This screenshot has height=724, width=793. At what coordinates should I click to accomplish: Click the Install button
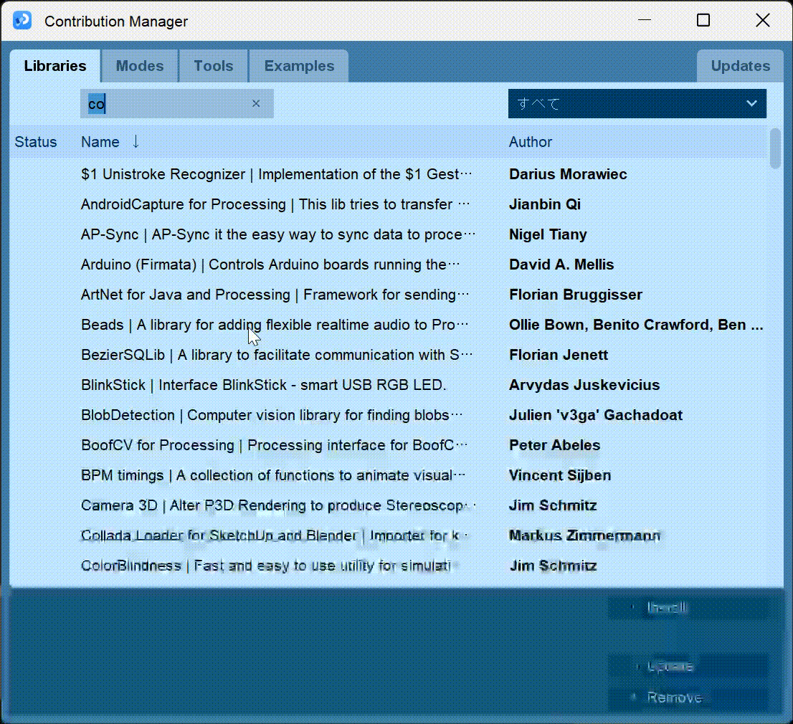(x=688, y=608)
